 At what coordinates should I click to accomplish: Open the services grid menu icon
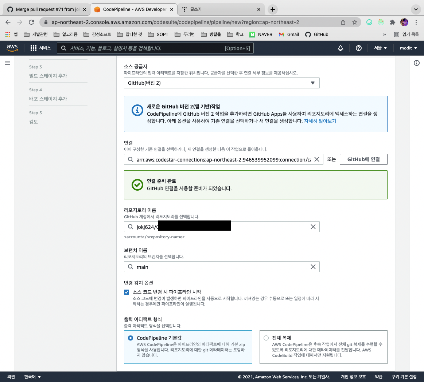point(34,48)
